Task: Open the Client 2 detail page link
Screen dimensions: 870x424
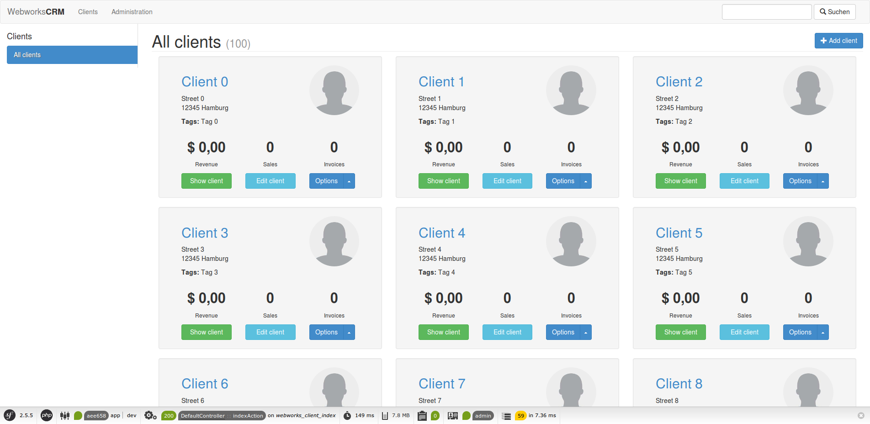Action: tap(679, 81)
